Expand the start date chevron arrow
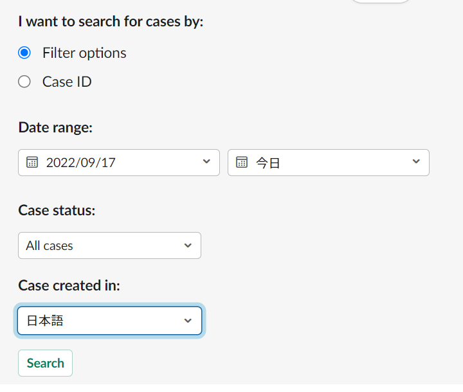 point(206,161)
